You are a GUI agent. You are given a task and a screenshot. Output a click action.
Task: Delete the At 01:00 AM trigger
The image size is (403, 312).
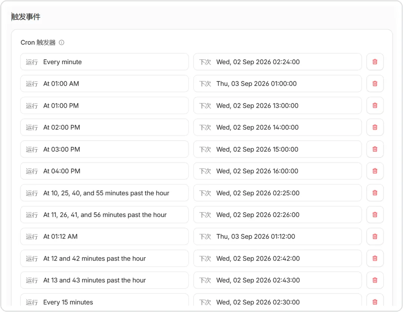click(375, 84)
